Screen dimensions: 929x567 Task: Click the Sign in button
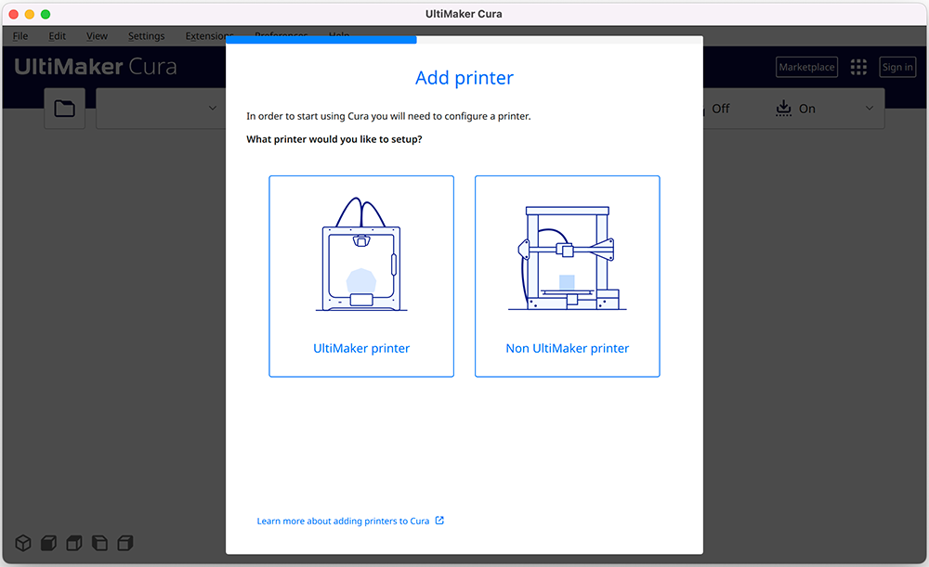(x=896, y=66)
